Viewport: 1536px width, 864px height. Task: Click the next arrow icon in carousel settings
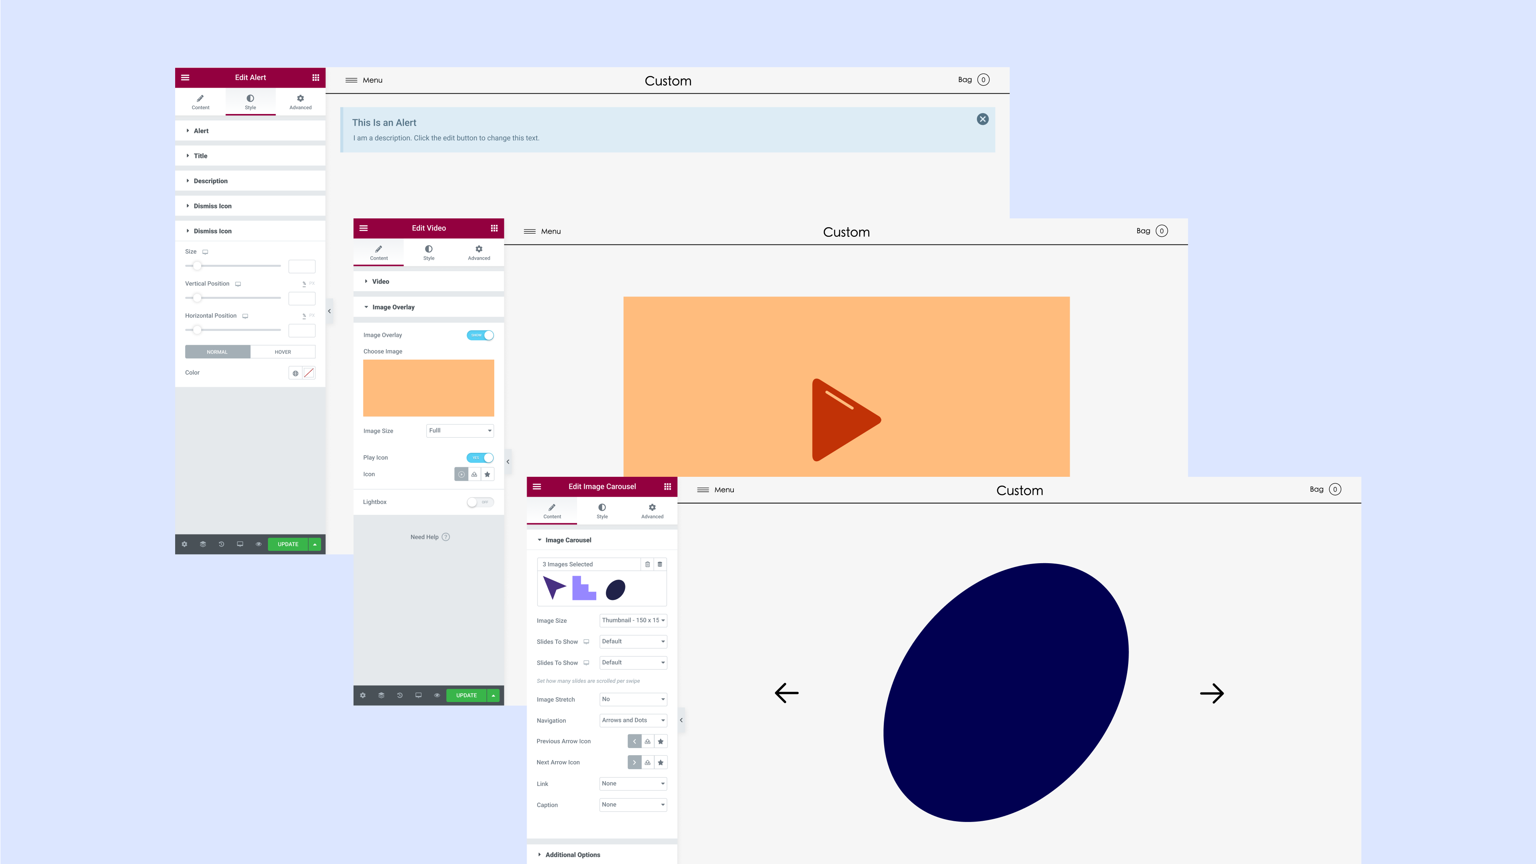click(634, 762)
